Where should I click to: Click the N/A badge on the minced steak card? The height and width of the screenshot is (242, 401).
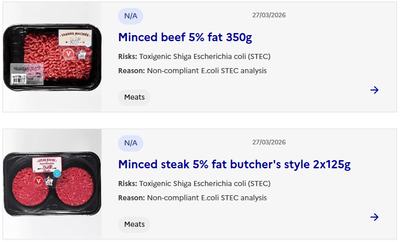131,143
